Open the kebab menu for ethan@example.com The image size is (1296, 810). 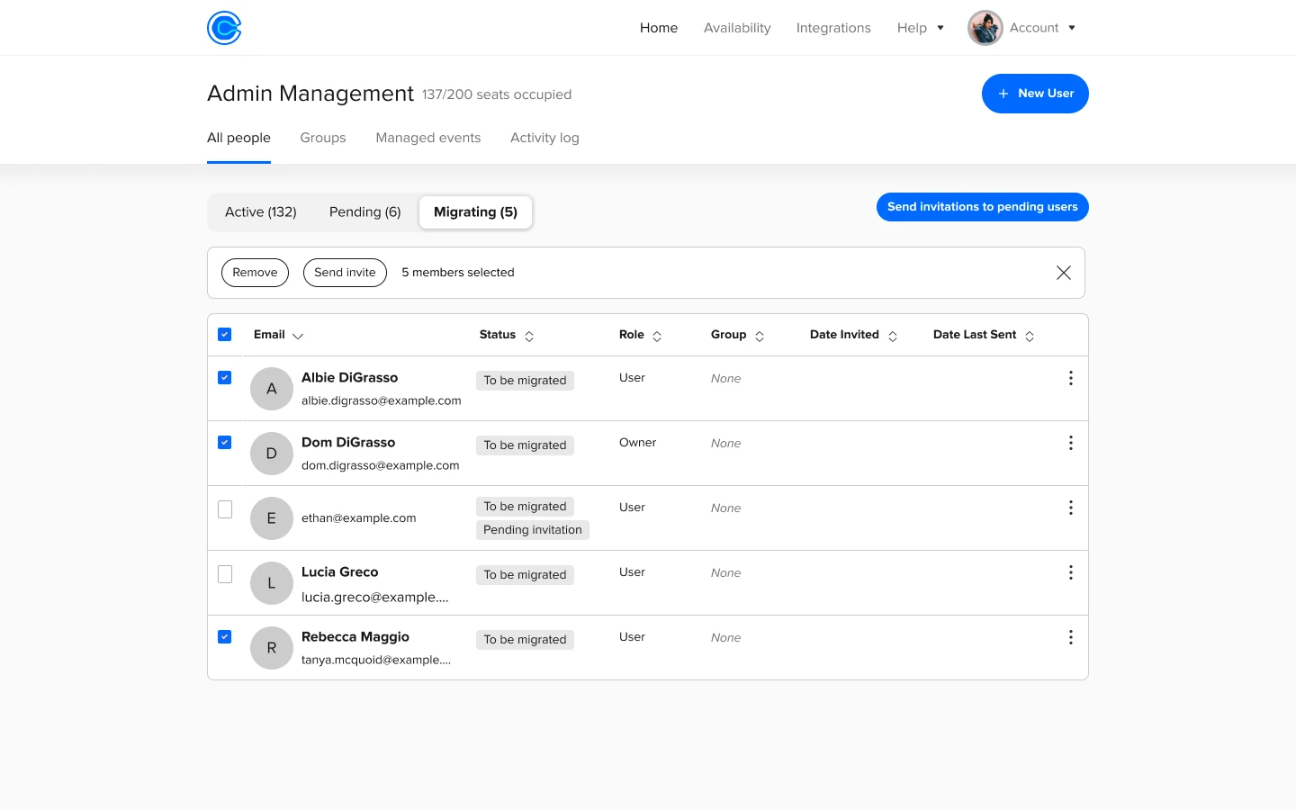click(1070, 508)
